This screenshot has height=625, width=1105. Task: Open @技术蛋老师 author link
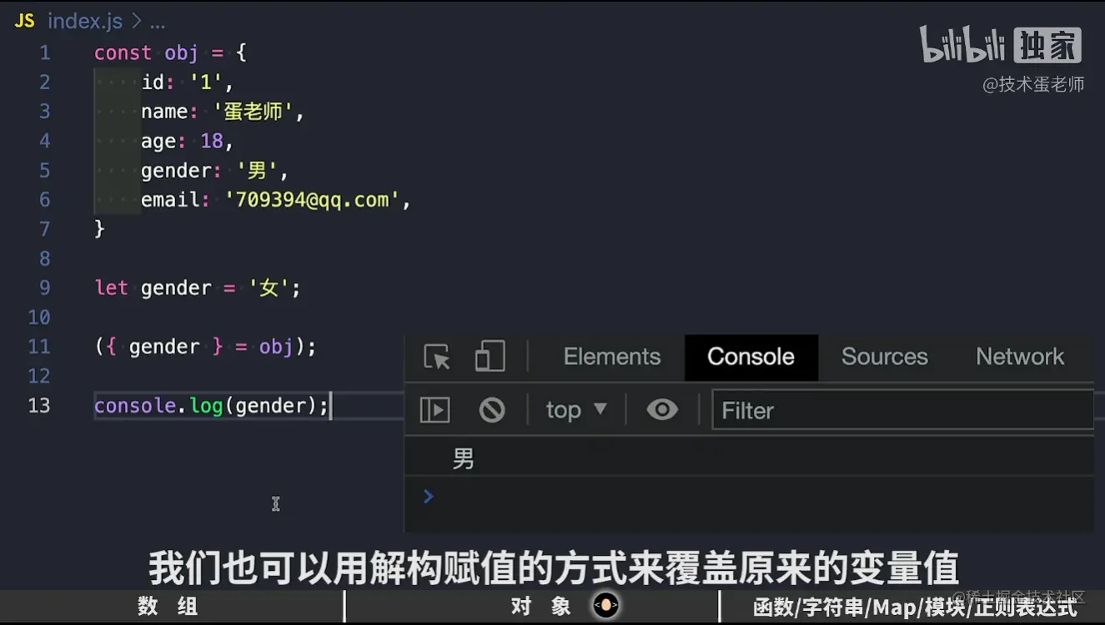click(1033, 84)
